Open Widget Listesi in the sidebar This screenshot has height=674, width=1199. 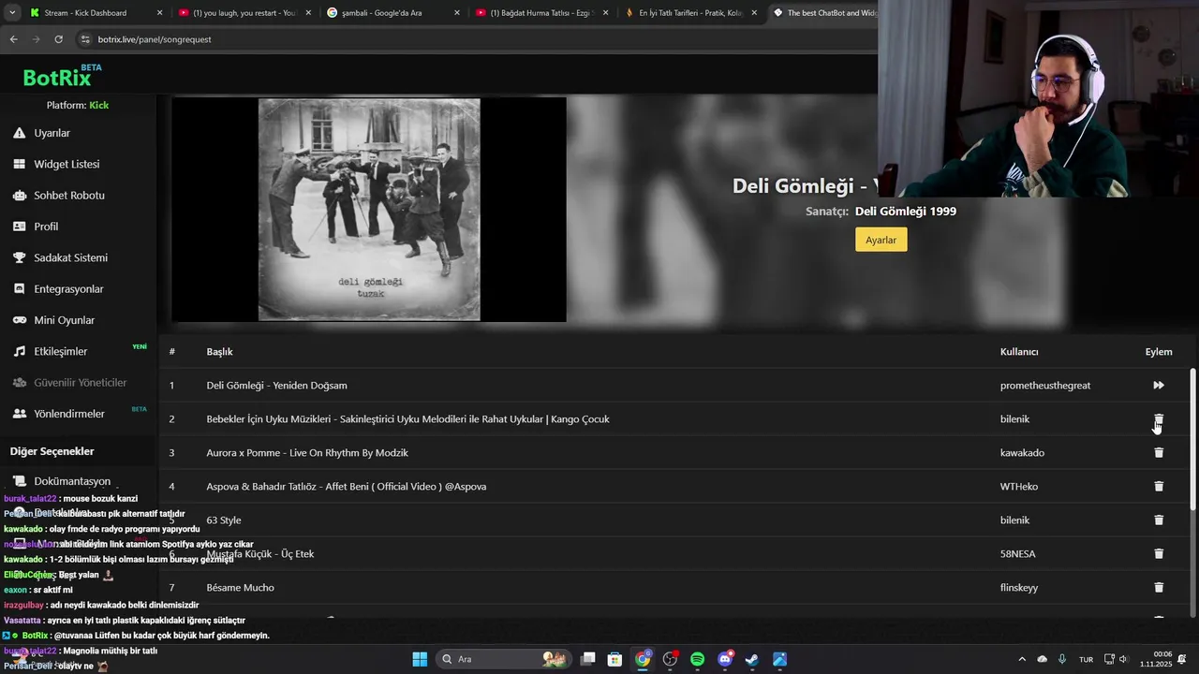67,164
